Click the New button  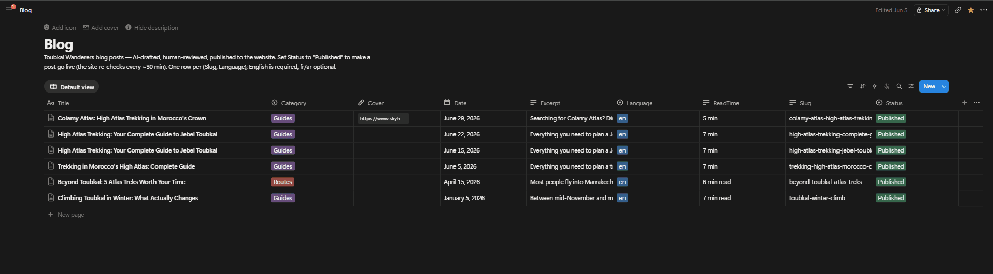(x=929, y=86)
